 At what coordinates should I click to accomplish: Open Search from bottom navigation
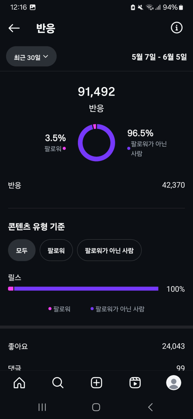tap(58, 383)
